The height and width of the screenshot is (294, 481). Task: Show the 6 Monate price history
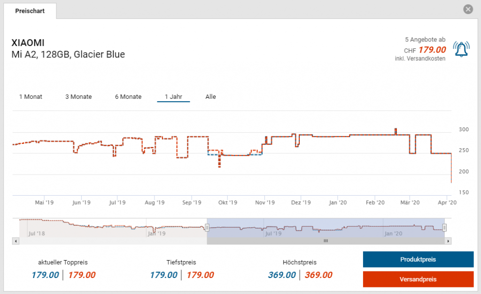(128, 97)
